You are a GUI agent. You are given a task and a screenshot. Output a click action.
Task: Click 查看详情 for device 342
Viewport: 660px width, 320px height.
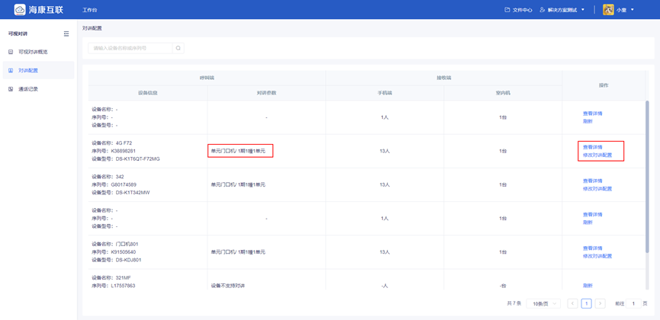click(x=592, y=181)
